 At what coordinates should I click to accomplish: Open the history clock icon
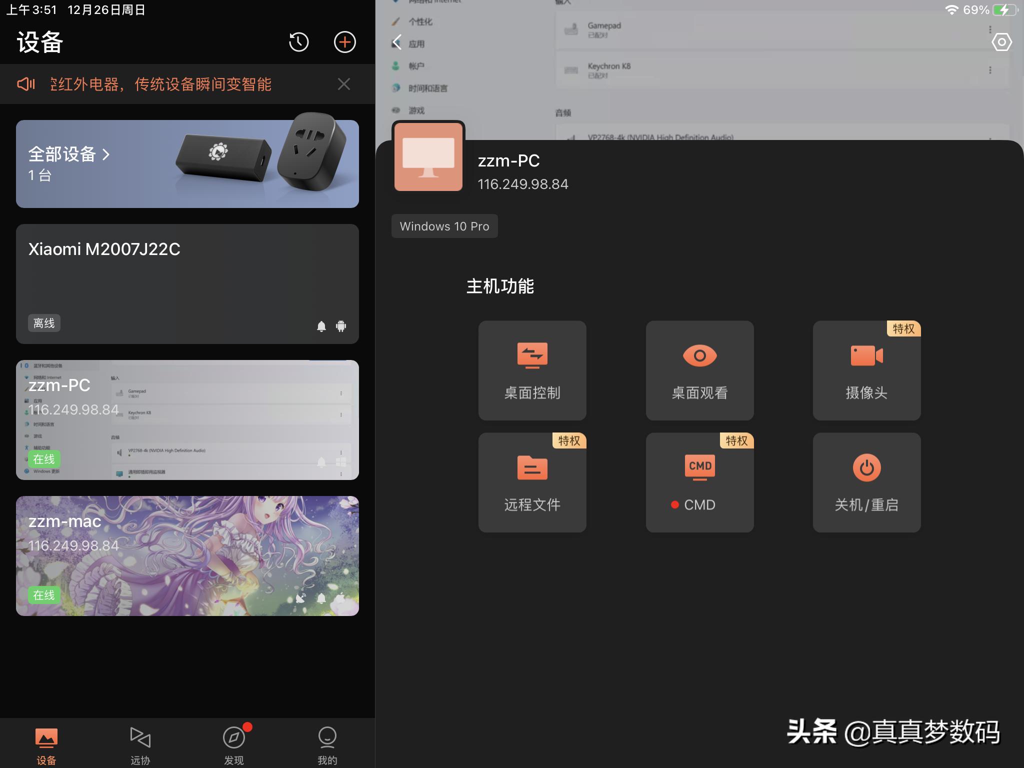click(298, 42)
